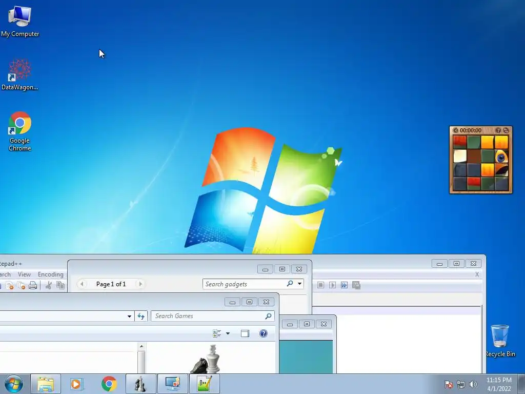Expand the Search gadgets dropdown arrow

[x=299, y=284]
